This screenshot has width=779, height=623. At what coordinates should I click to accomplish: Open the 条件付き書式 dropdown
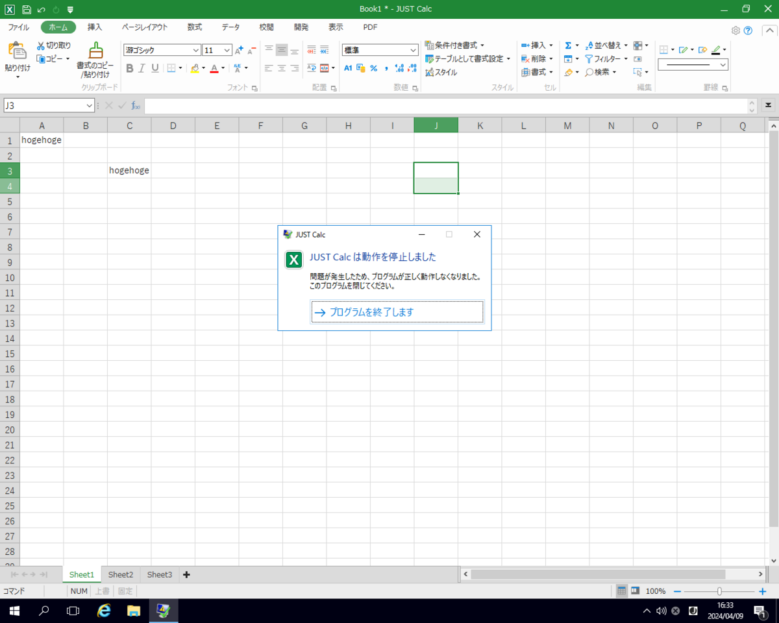tap(454, 45)
